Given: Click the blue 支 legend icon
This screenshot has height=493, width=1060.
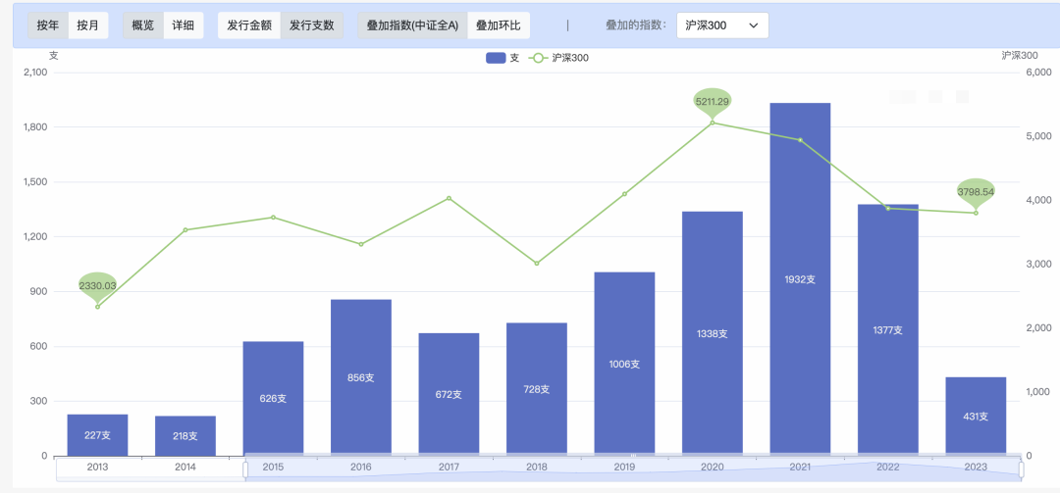Looking at the screenshot, I should (x=496, y=58).
